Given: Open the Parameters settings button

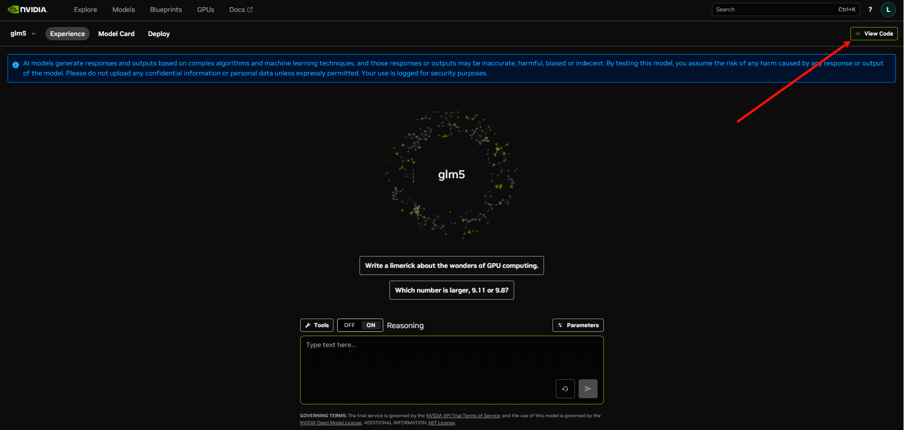Looking at the screenshot, I should pyautogui.click(x=578, y=325).
